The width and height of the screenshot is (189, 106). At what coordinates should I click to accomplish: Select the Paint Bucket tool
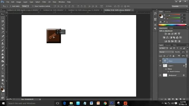coord(3,54)
